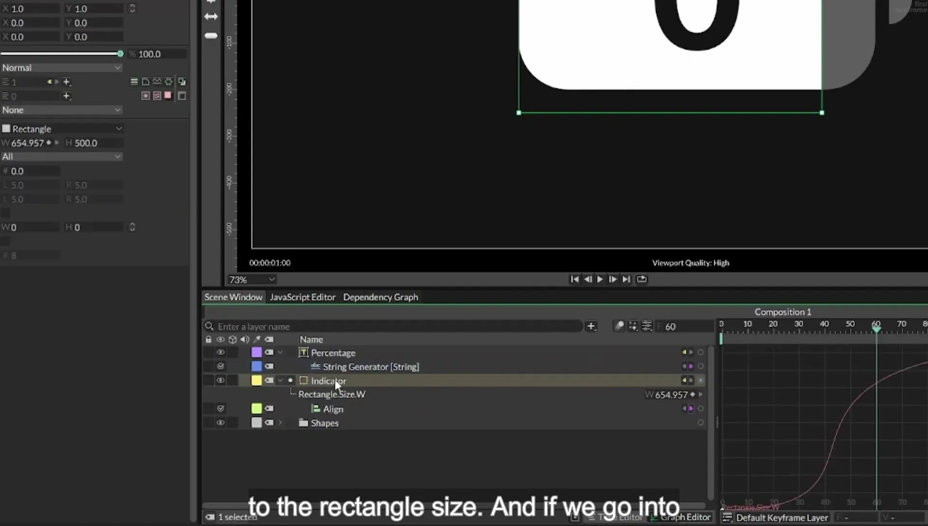Toggle loop playback button
The width and height of the screenshot is (928, 526).
click(641, 279)
